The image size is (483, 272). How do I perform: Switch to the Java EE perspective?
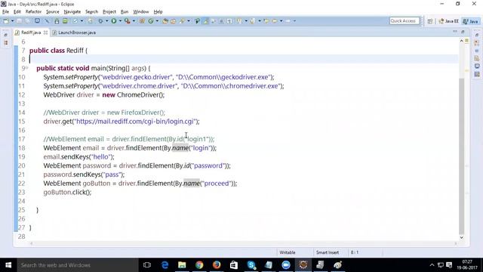449,21
